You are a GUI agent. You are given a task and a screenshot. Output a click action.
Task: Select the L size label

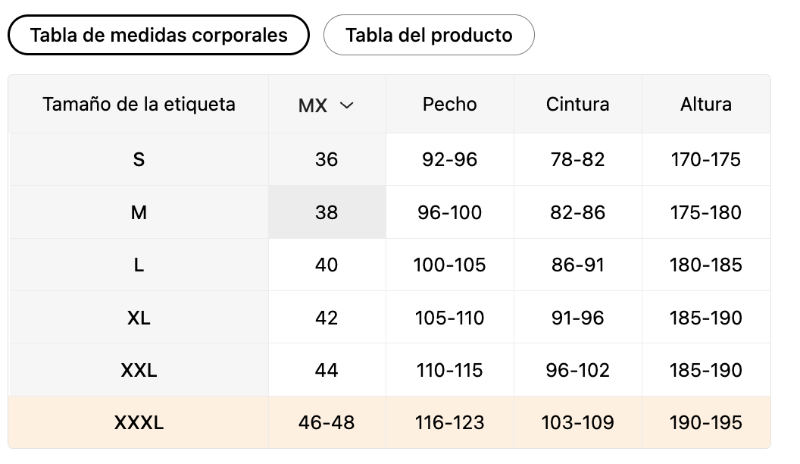point(139,265)
